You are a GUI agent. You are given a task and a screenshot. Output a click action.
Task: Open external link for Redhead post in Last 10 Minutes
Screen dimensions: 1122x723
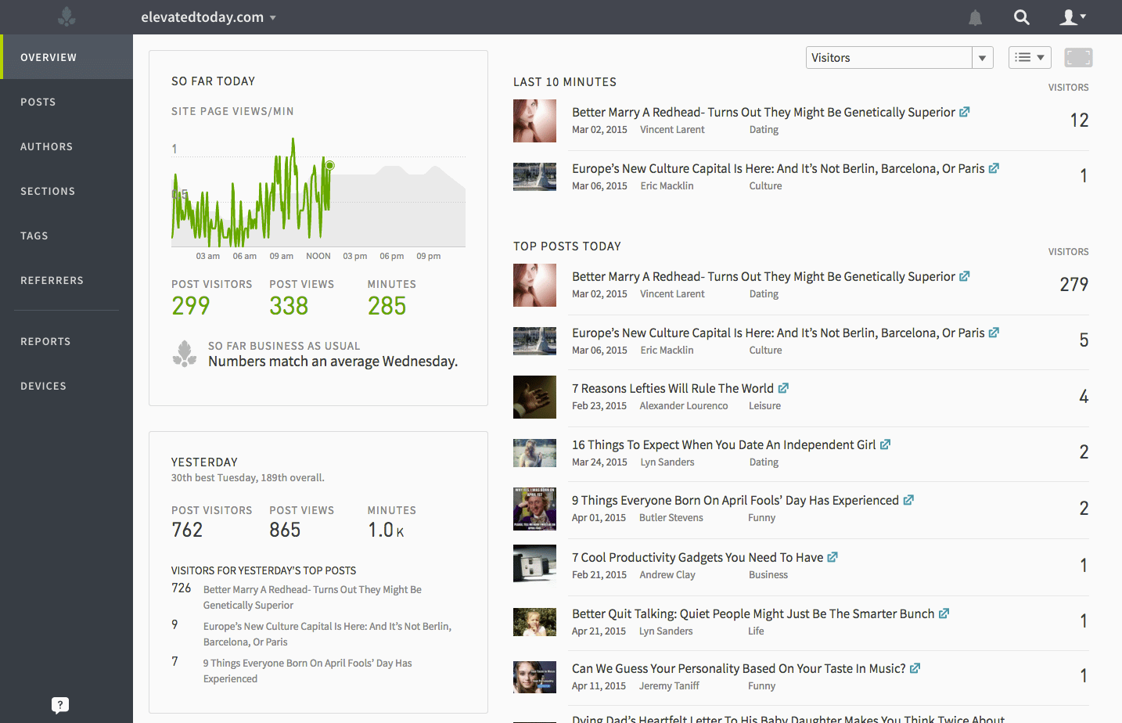[x=965, y=112]
